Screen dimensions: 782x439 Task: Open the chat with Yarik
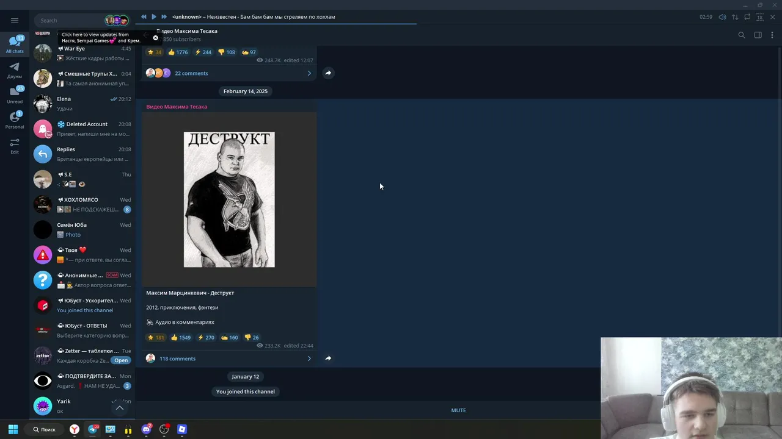(82, 405)
